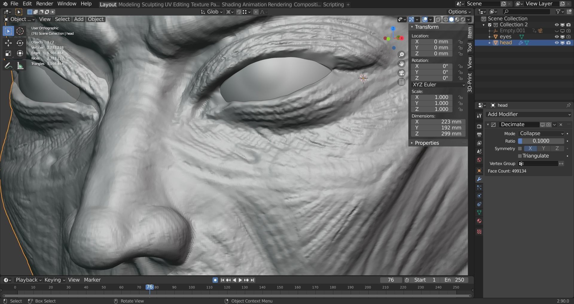Click the viewport zoom magnifier icon
Viewport: 574px width, 304px height.
[x=402, y=55]
